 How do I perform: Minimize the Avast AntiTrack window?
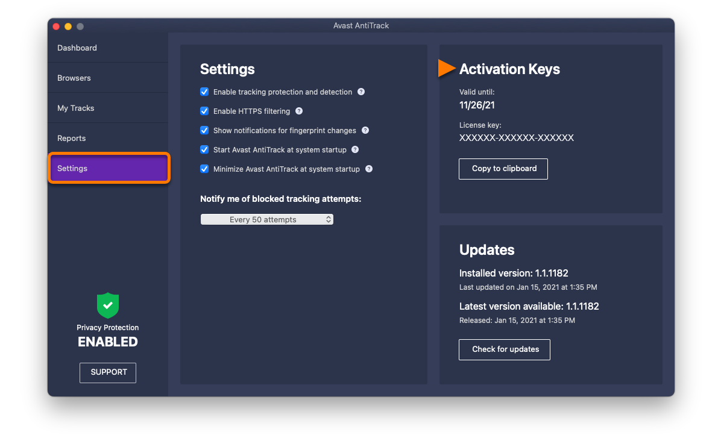68,27
